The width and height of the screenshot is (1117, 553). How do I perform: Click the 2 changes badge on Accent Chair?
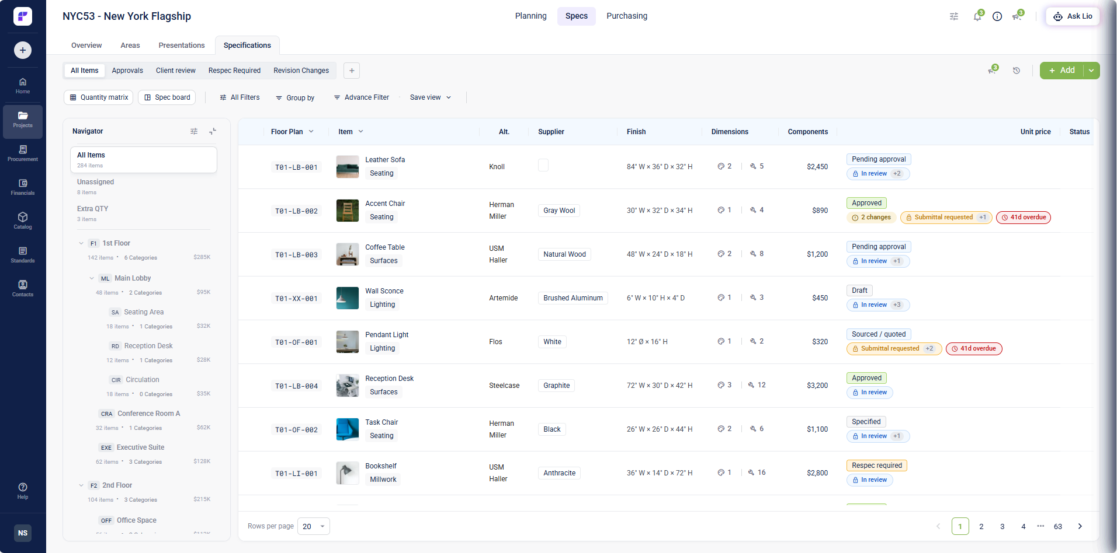pyautogui.click(x=871, y=218)
